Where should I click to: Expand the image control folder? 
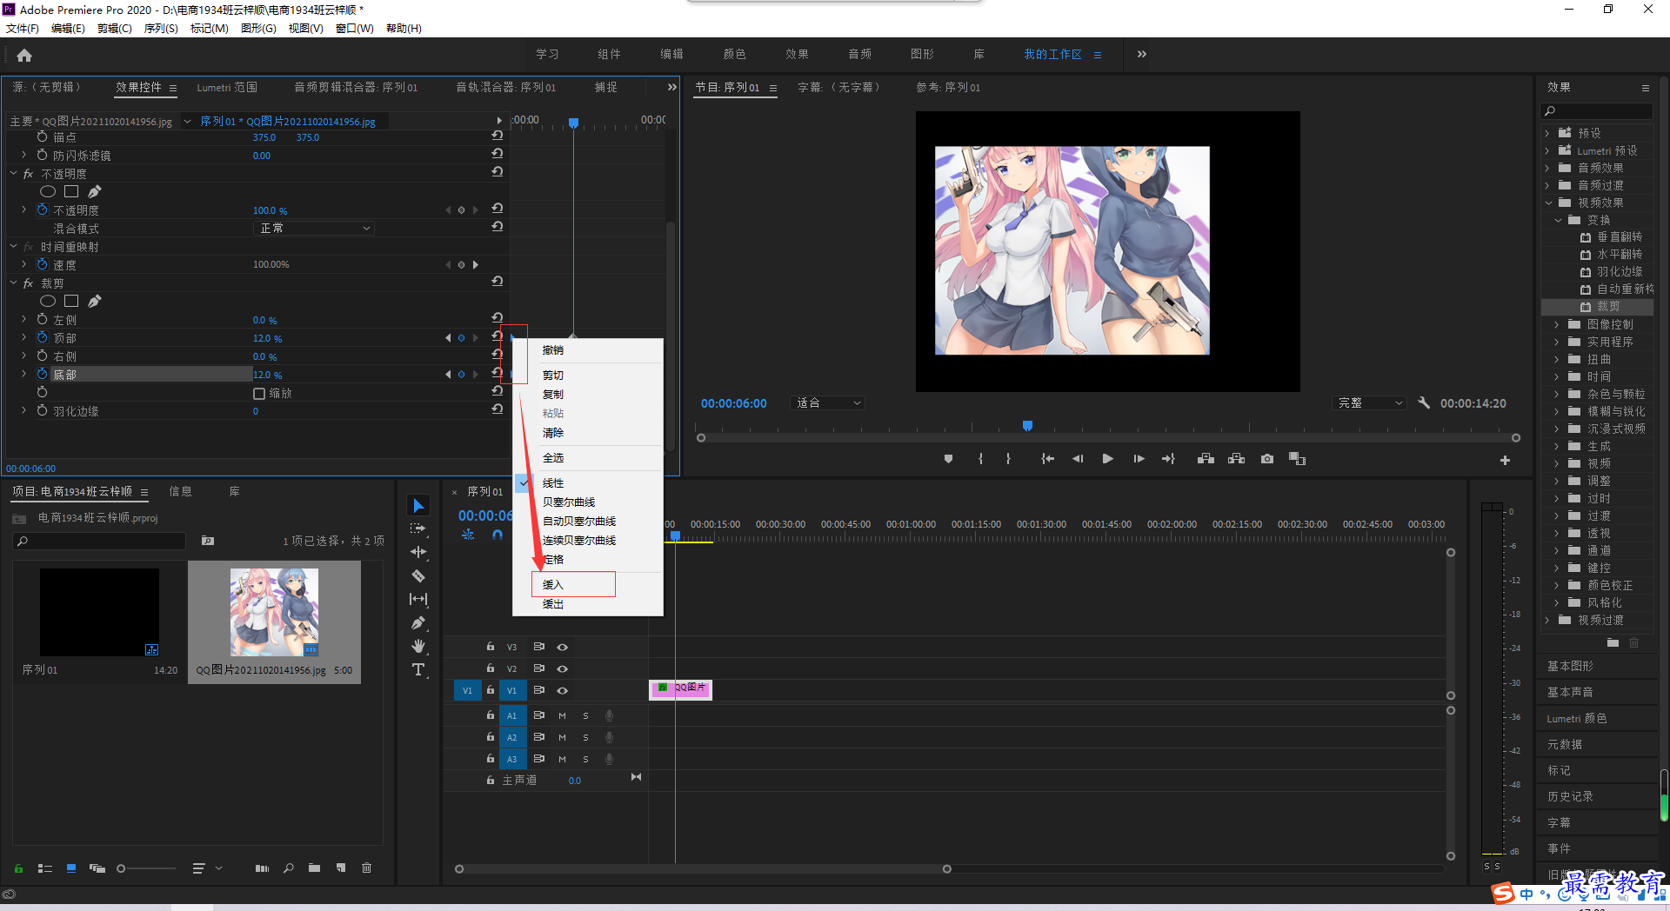[x=1558, y=324]
